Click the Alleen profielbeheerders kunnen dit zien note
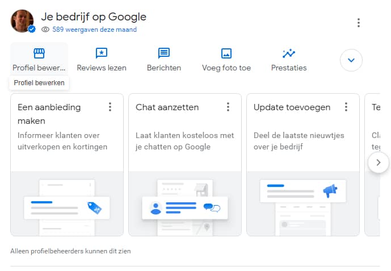391x271 pixels. 70,251
